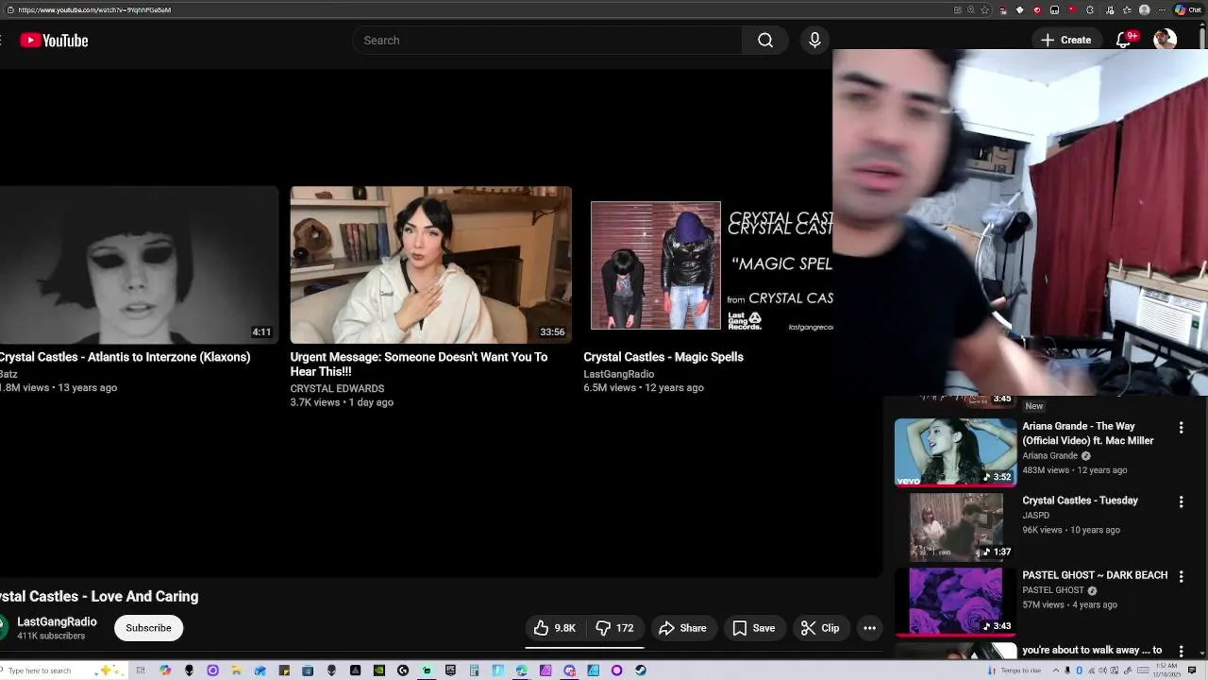Click the Copilot Chat button in browser
Viewport: 1208px width, 680px height.
point(1188,9)
